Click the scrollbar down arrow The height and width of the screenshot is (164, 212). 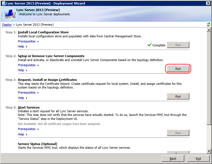(209, 151)
